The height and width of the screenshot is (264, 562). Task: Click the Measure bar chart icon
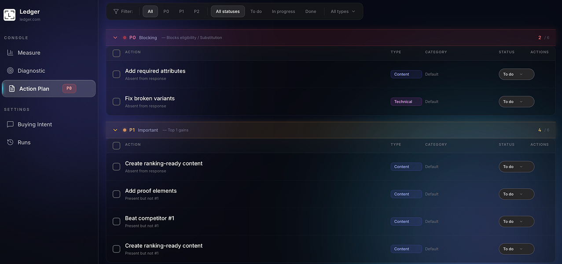(x=10, y=53)
